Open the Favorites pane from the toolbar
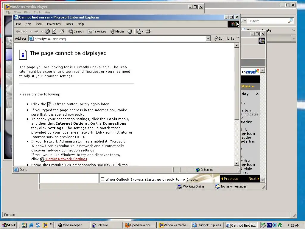The height and width of the screenshot is (229, 305). tap(97, 31)
